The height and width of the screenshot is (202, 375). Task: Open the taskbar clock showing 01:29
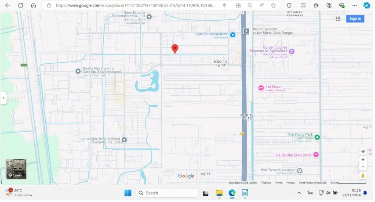click(x=351, y=193)
